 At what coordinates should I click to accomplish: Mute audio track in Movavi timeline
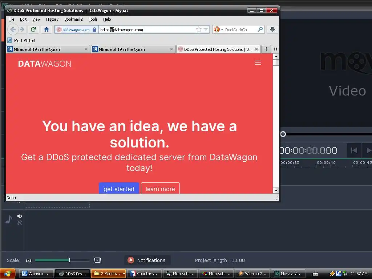20,216
